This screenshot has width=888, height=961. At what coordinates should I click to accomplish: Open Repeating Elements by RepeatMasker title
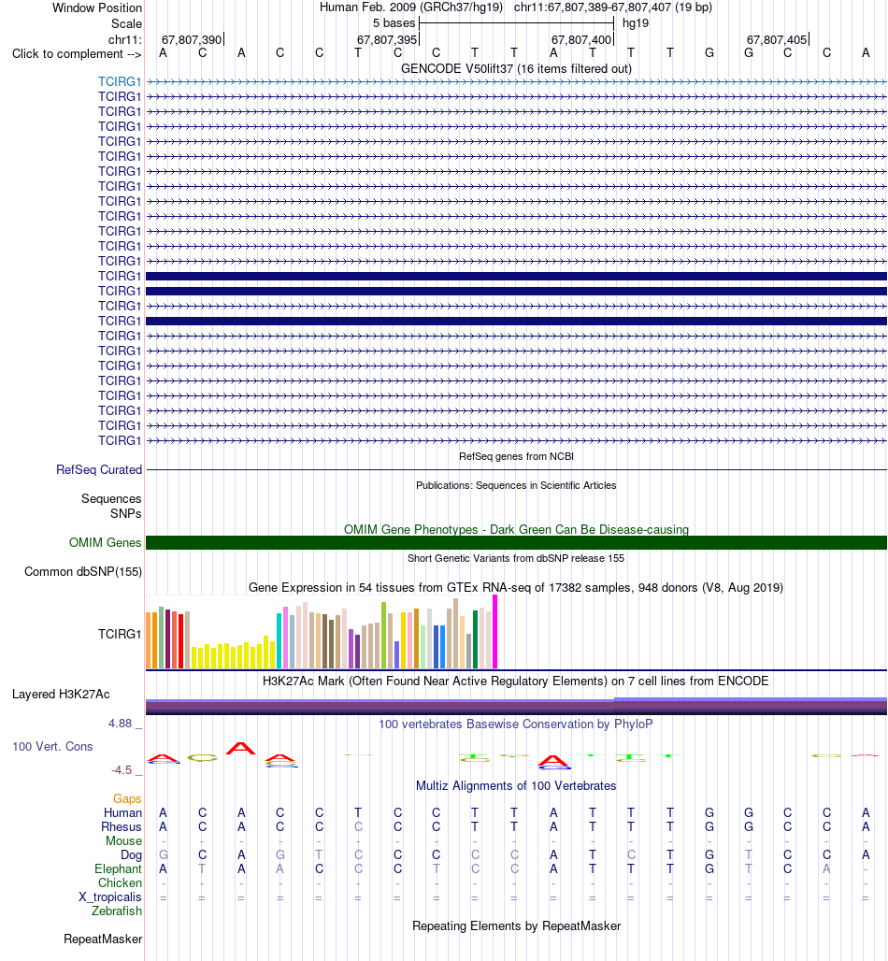coord(516,926)
